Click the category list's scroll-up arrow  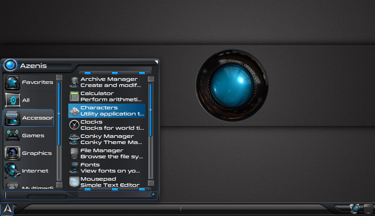pos(59,77)
